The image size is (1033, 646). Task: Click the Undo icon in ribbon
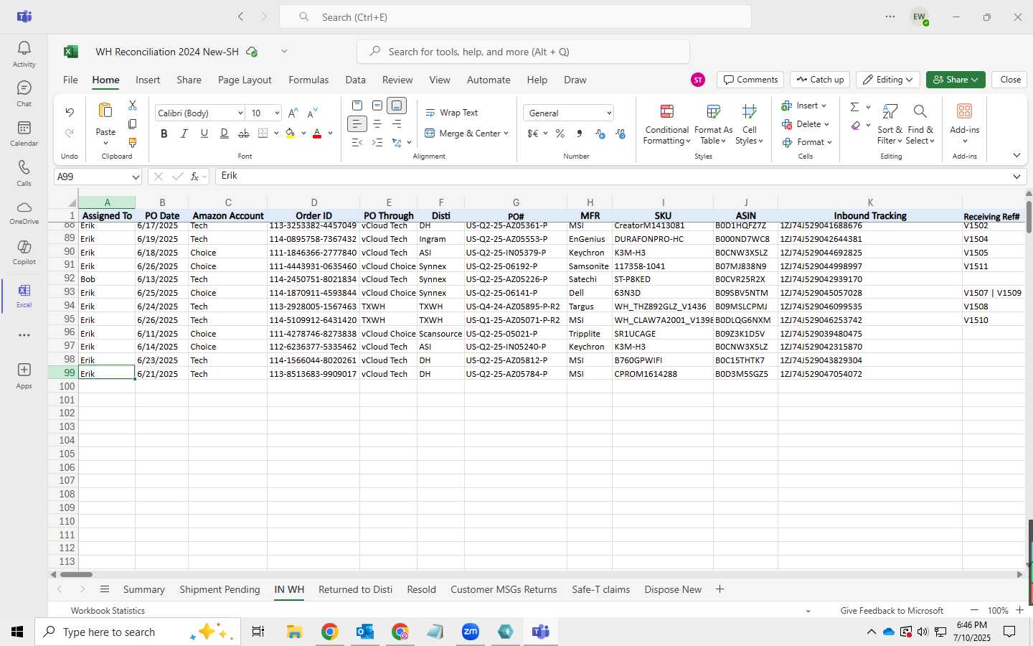pos(70,112)
